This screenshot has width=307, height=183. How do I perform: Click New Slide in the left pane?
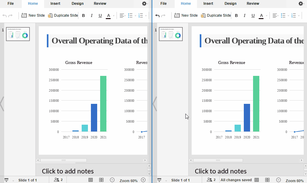[x=33, y=15]
